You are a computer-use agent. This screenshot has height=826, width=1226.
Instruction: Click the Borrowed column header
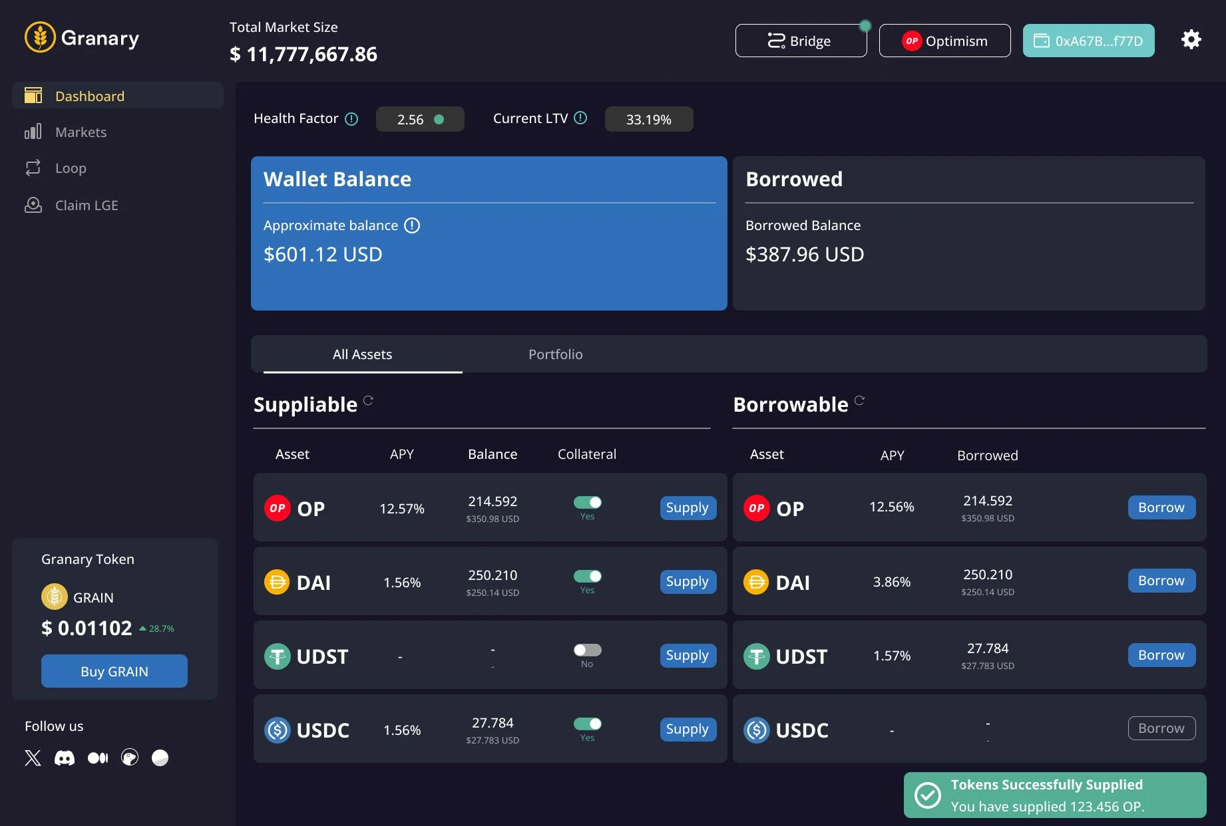pyautogui.click(x=988, y=455)
